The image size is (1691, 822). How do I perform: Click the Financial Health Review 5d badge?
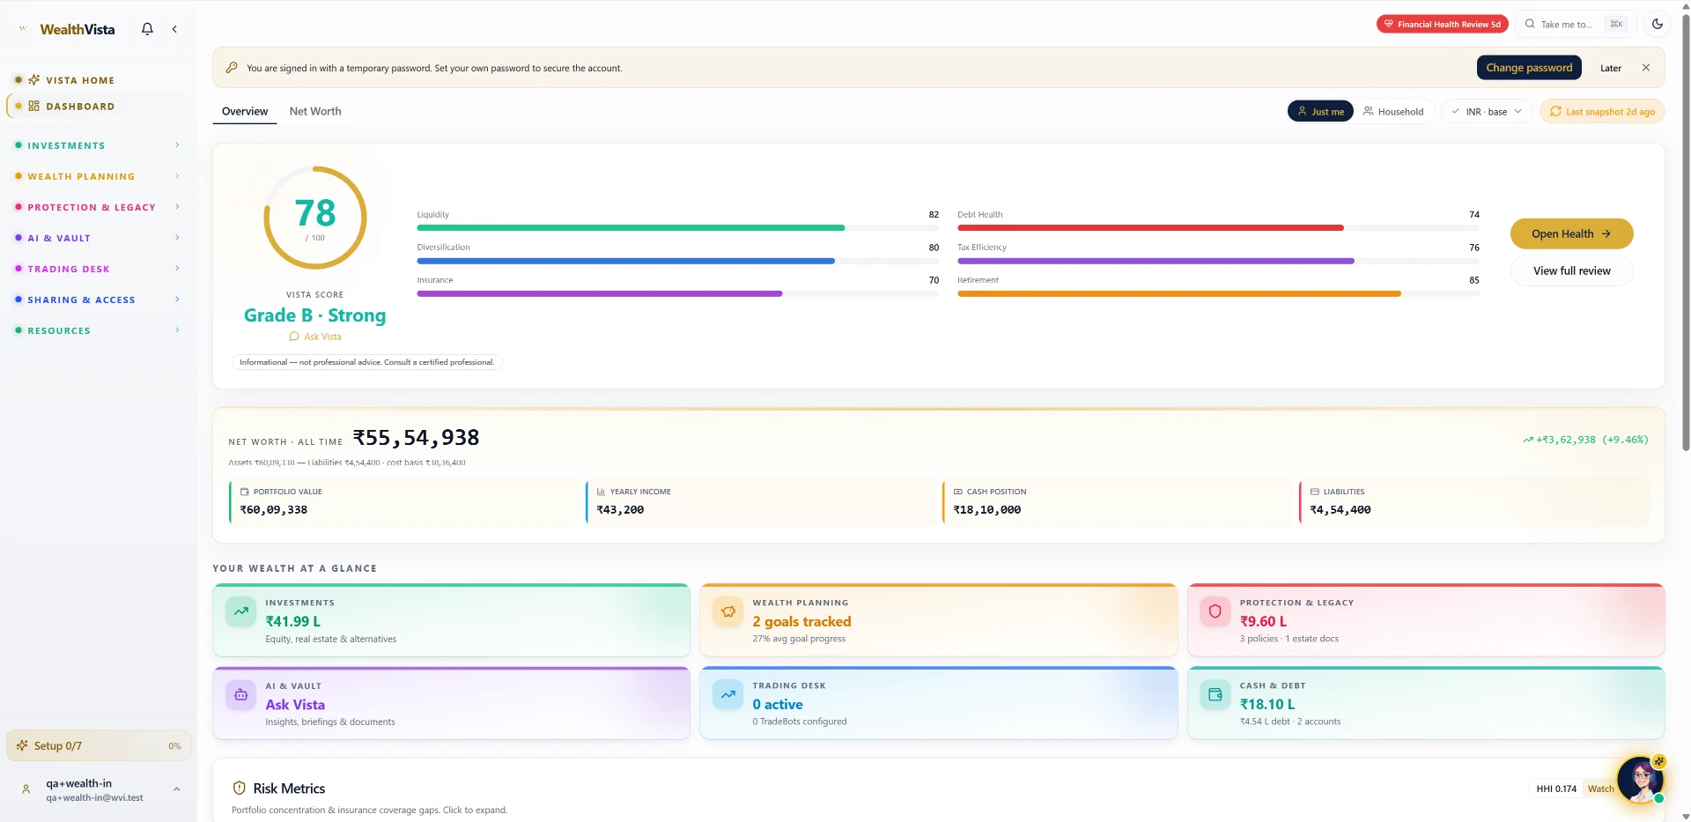[1443, 24]
